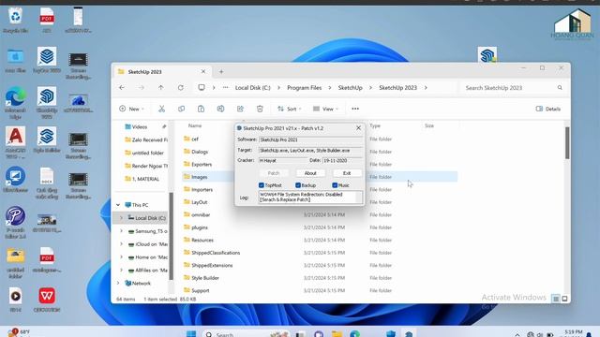Click the Copy icon in Explorer toolbar
The height and width of the screenshot is (337, 600).
[x=181, y=109]
